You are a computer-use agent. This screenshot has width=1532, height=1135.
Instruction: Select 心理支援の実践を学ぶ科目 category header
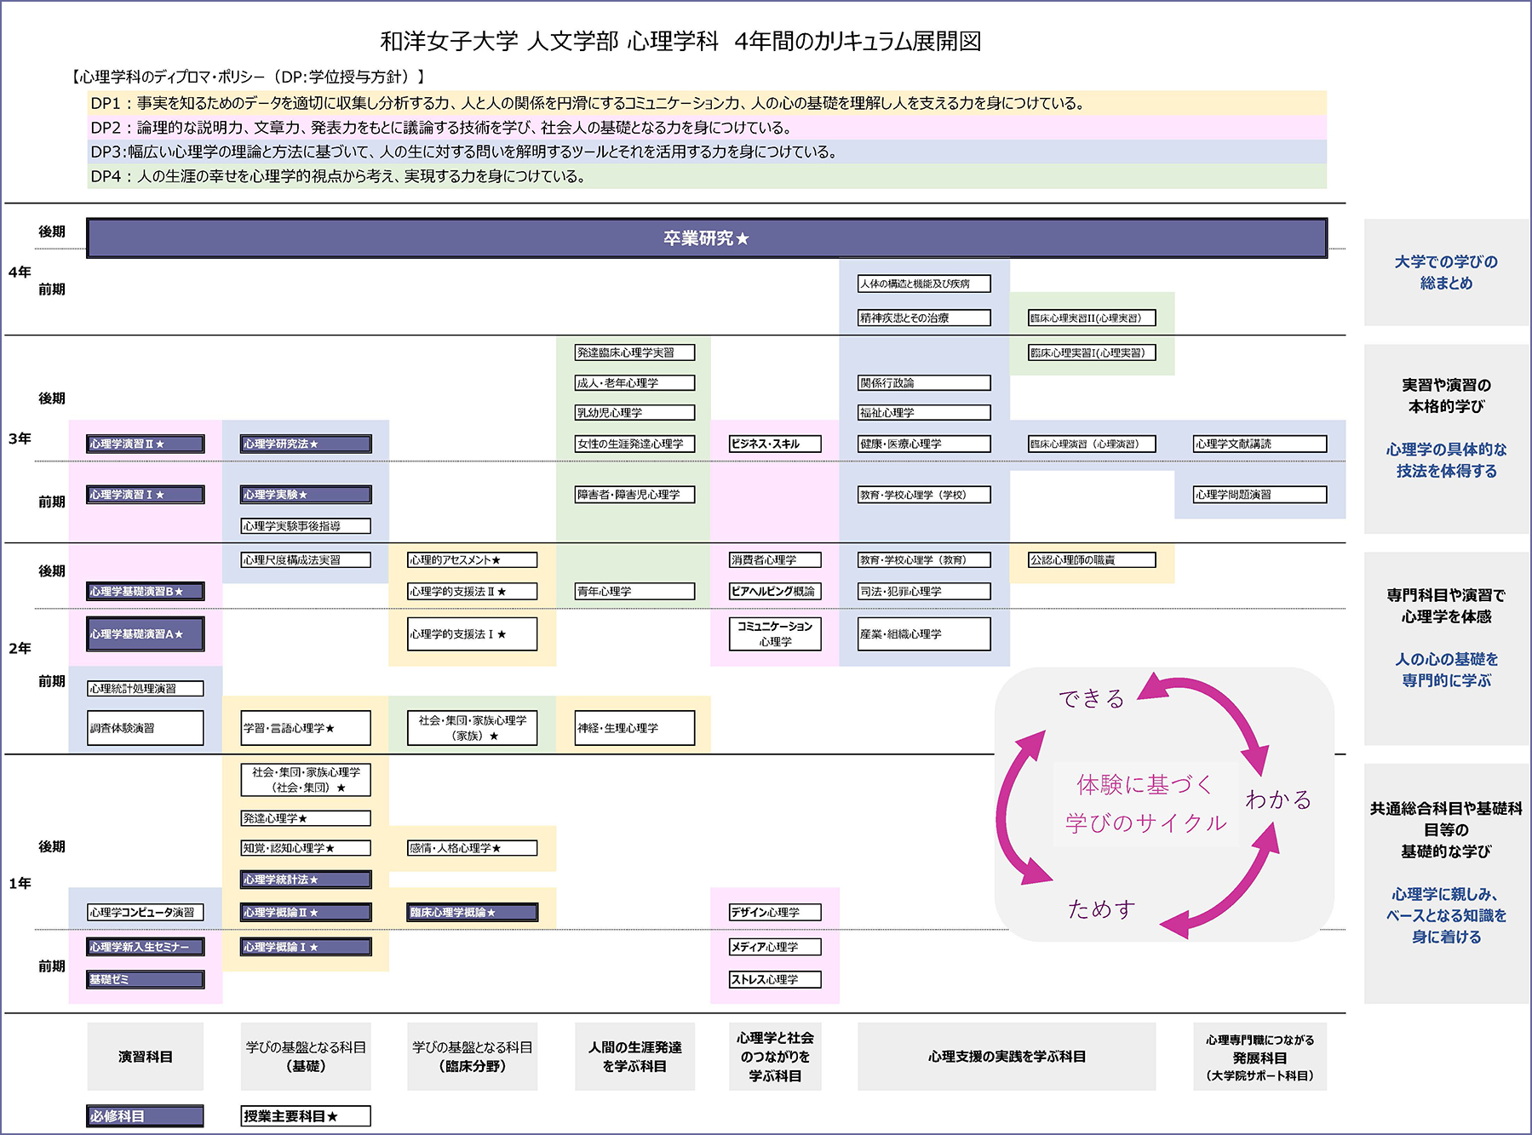pyautogui.click(x=1007, y=1057)
